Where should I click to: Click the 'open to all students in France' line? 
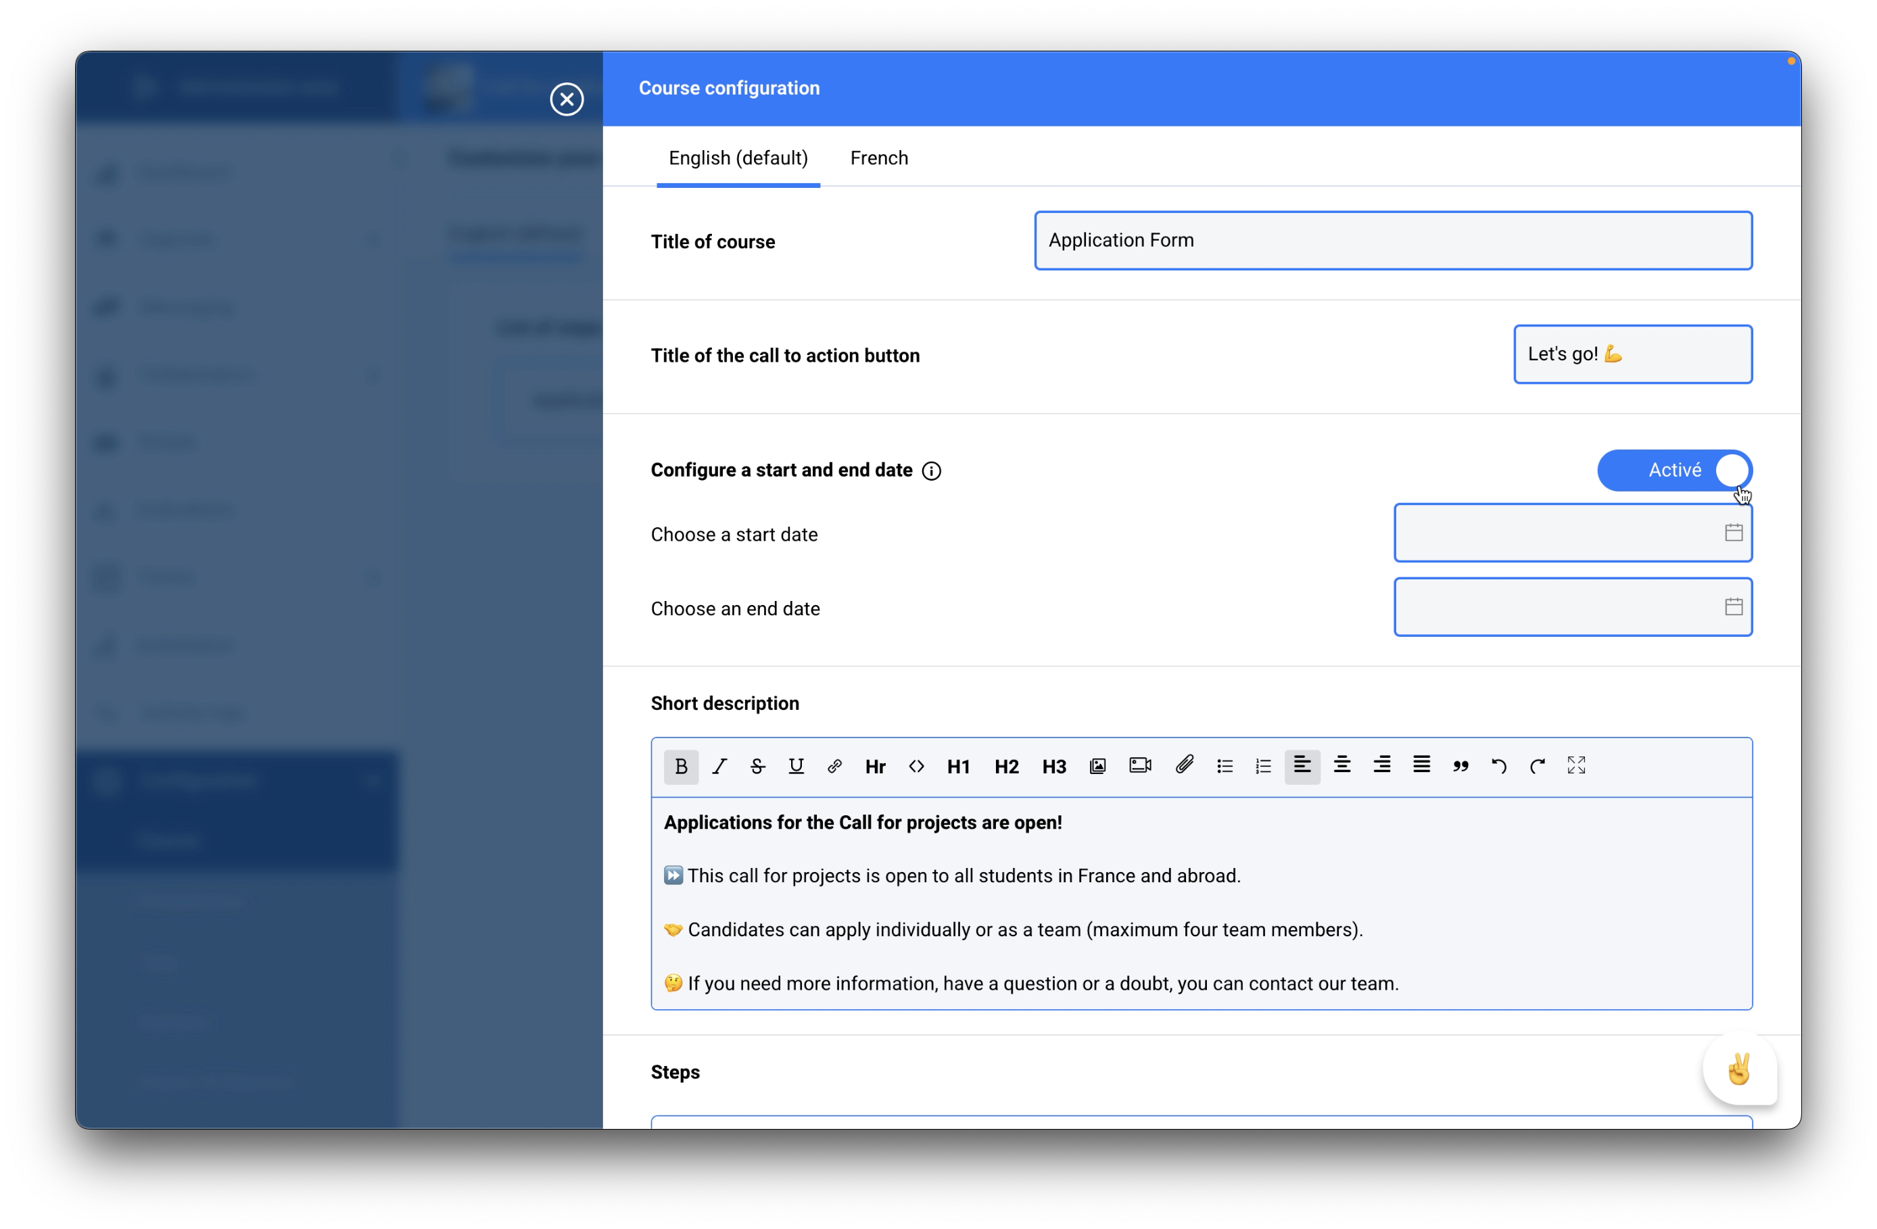[x=952, y=876]
